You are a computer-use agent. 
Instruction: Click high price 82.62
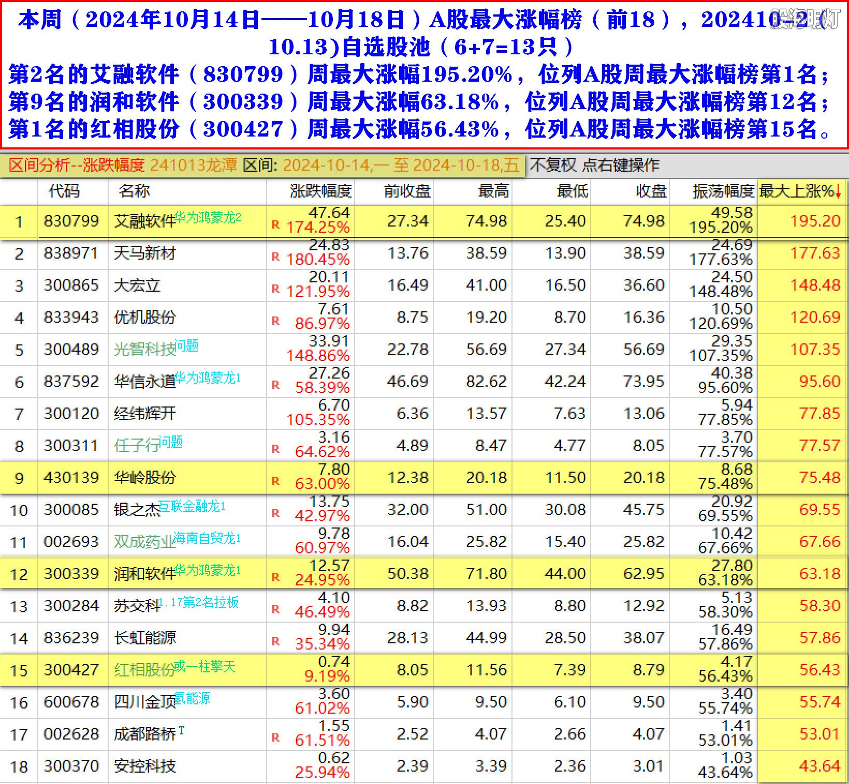click(x=486, y=382)
